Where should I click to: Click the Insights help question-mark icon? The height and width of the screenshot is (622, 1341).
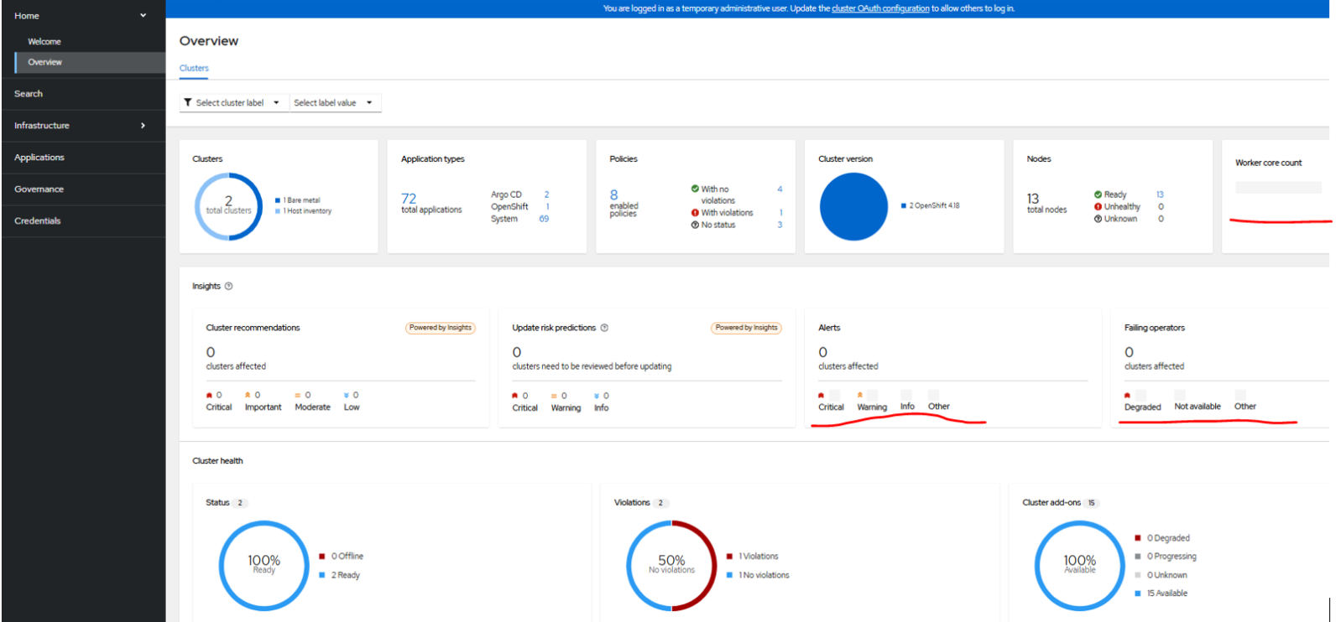228,287
